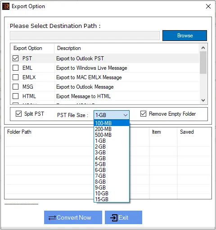This screenshot has width=216, height=230.
Task: Click inside the destination path field
Action: click(85, 36)
